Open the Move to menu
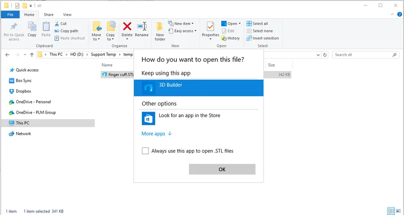Screen dimensions: 404x215 point(96,31)
